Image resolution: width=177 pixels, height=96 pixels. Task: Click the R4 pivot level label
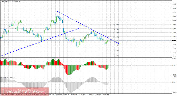[116, 29]
